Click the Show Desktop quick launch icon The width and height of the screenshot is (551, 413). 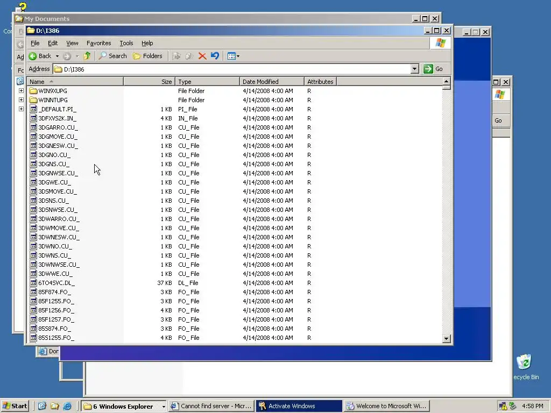point(42,406)
